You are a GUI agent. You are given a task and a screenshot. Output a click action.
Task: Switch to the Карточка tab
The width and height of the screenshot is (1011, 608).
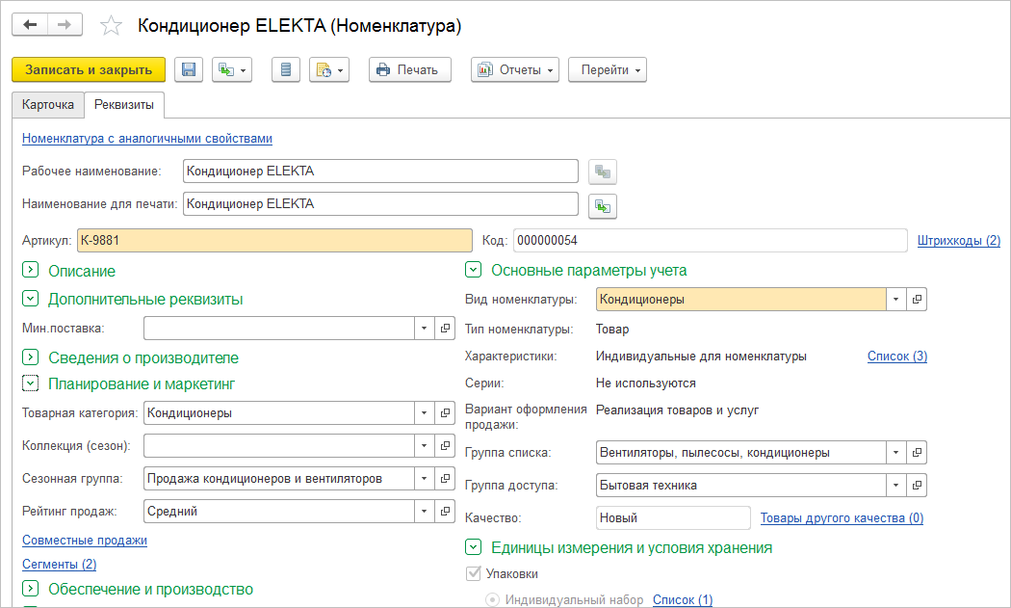click(x=48, y=104)
